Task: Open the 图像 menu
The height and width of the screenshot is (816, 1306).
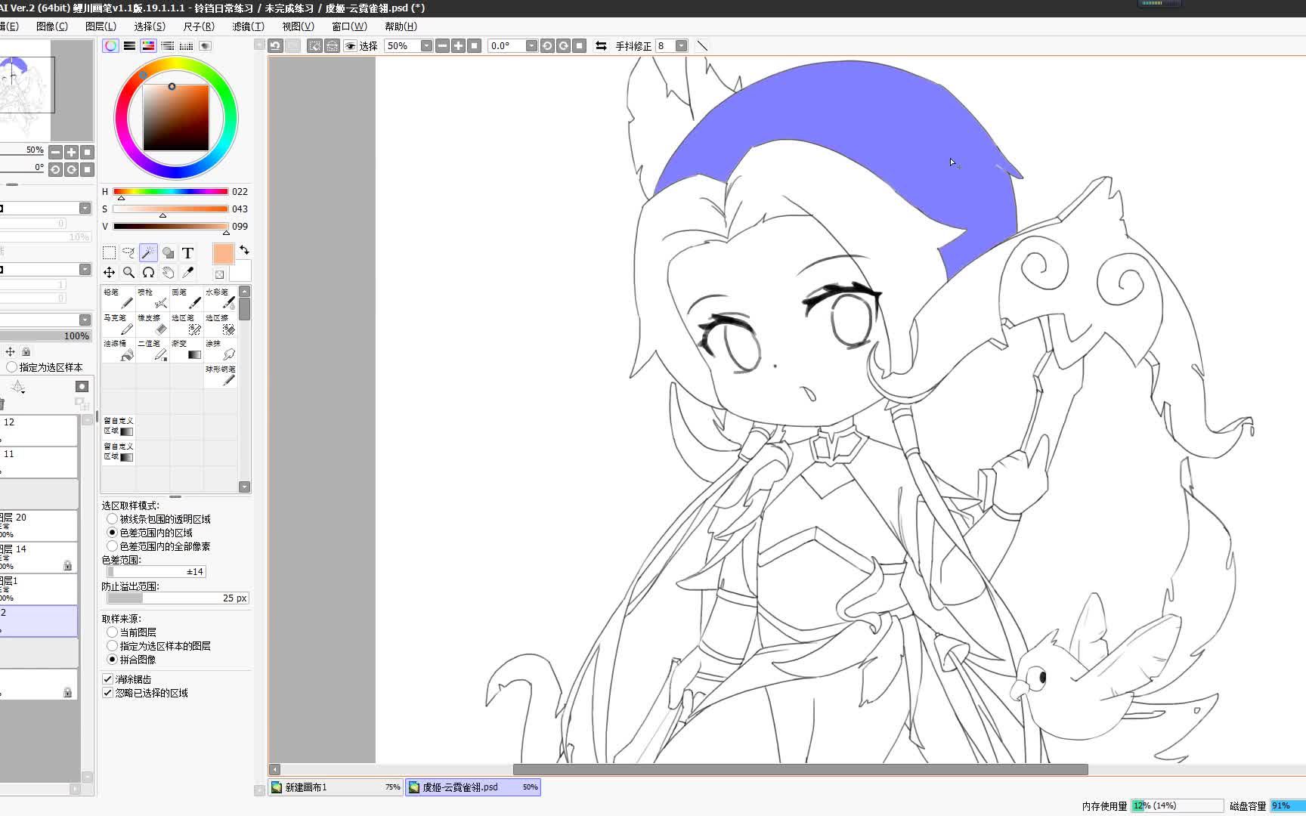Action: pos(52,26)
